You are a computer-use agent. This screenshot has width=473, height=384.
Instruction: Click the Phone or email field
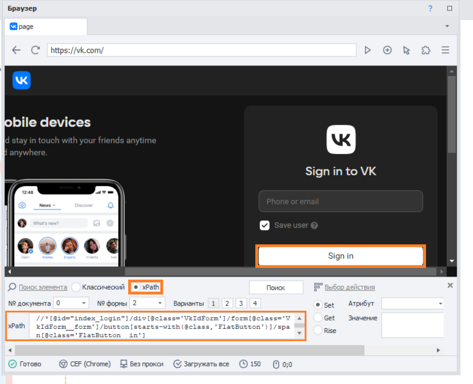coord(341,201)
